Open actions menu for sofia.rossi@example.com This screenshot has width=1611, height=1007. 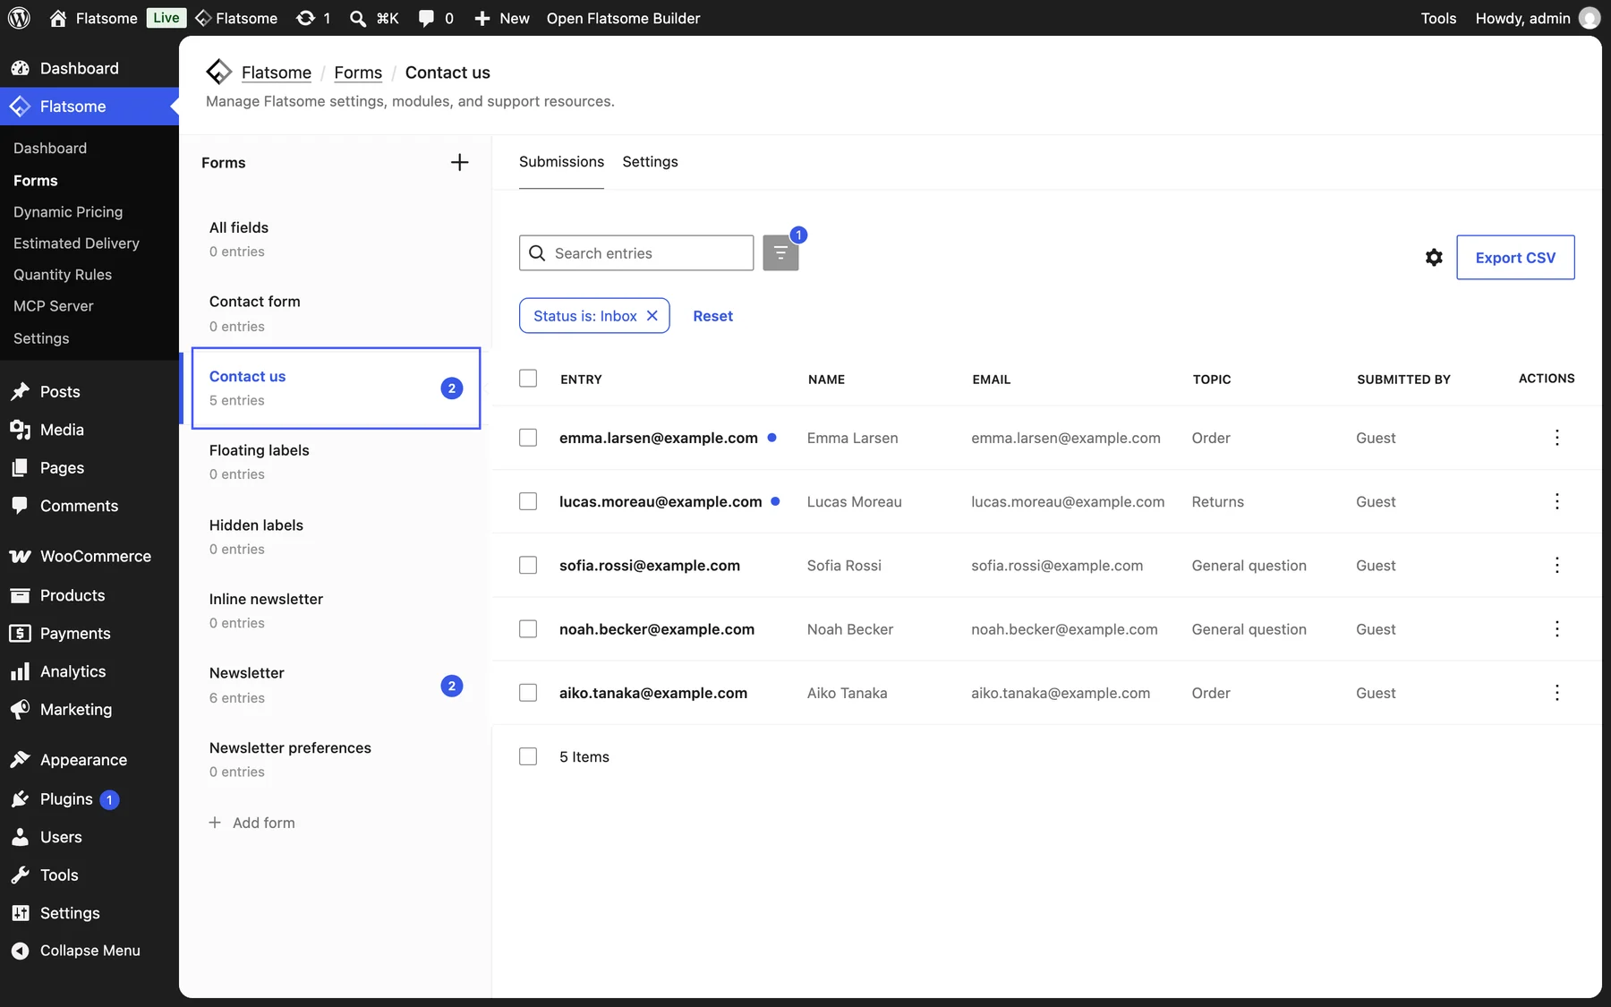(1557, 566)
